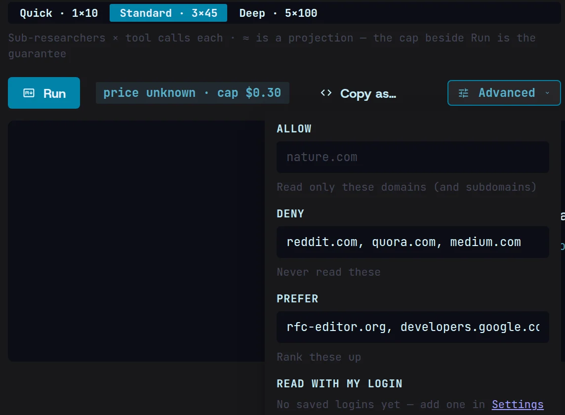Click the READ WITH MY LOGIN heading
This screenshot has height=415, width=565.
pos(339,384)
